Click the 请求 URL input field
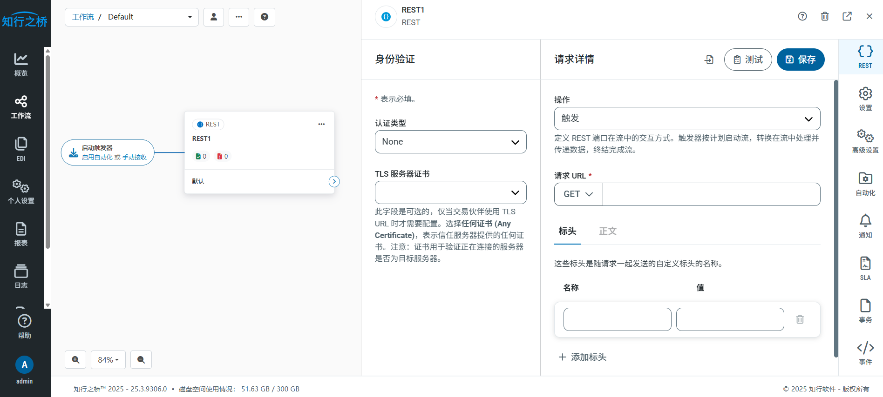The width and height of the screenshot is (883, 397). [x=711, y=194]
